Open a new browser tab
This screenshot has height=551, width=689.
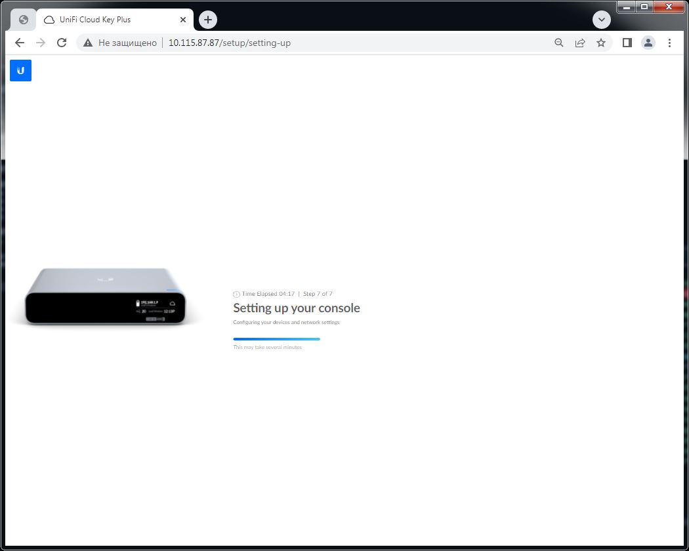click(x=208, y=20)
